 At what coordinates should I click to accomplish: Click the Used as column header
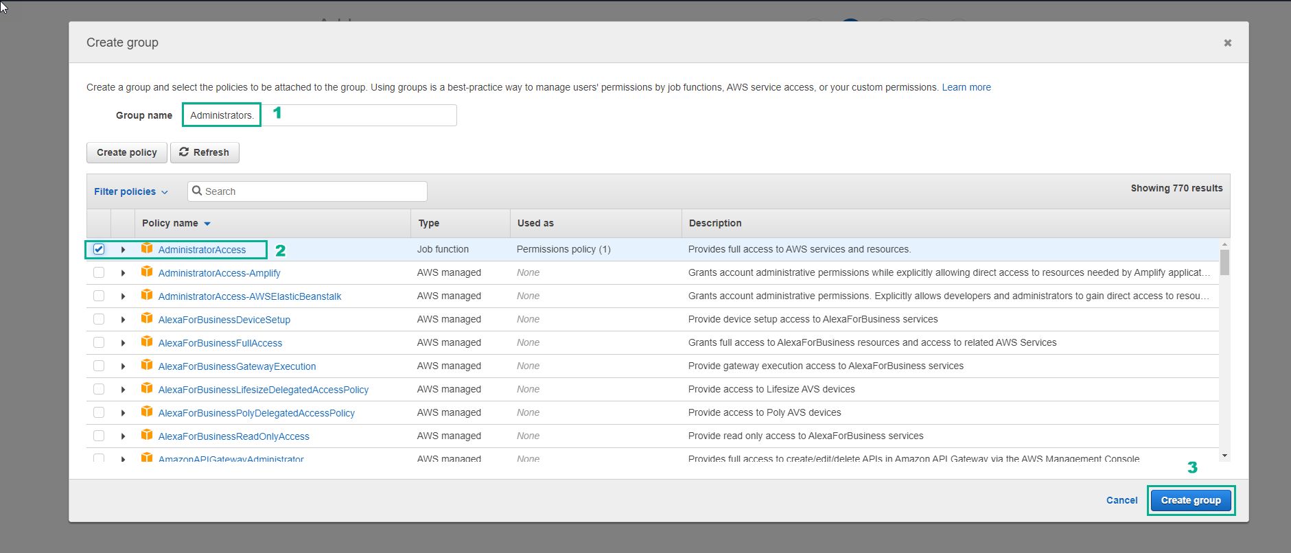[x=535, y=223]
